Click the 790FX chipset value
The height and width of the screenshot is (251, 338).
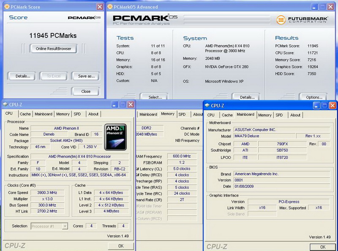click(282, 144)
